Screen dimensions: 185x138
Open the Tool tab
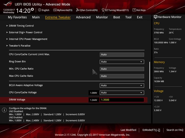coord(128,17)
